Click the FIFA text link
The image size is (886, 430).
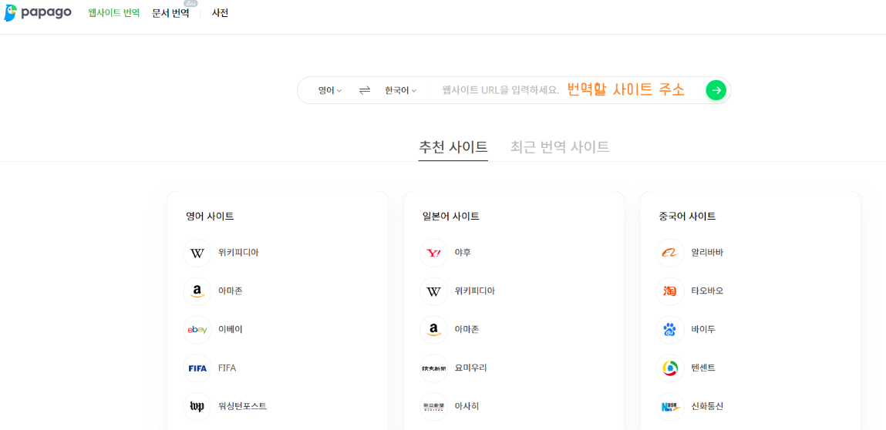click(227, 368)
